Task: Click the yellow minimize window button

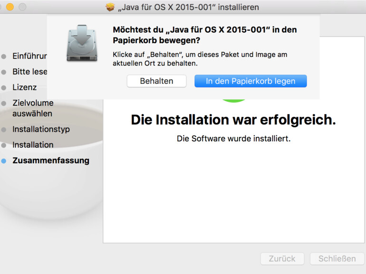Action: click(10, 7)
